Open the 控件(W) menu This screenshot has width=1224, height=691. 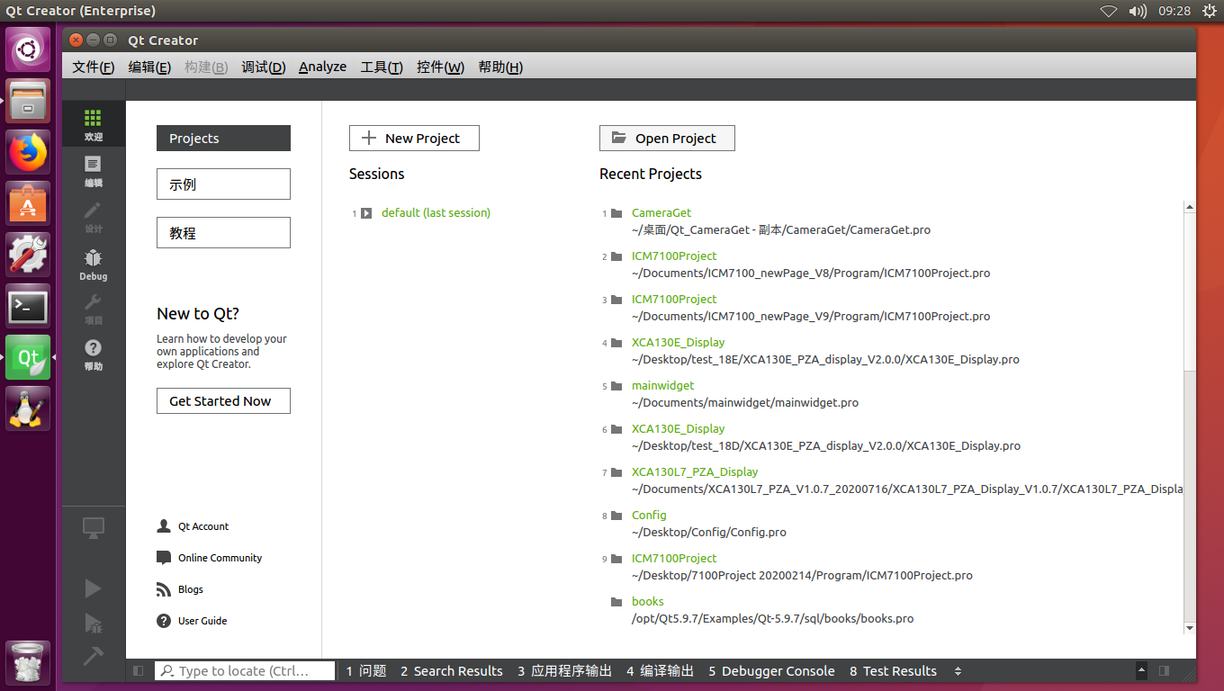click(440, 67)
